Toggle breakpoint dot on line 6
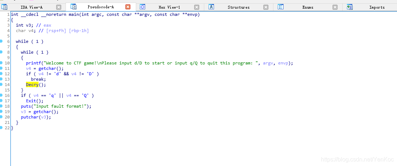Image resolution: width=397 pixels, height=166 pixels. tap(1, 41)
